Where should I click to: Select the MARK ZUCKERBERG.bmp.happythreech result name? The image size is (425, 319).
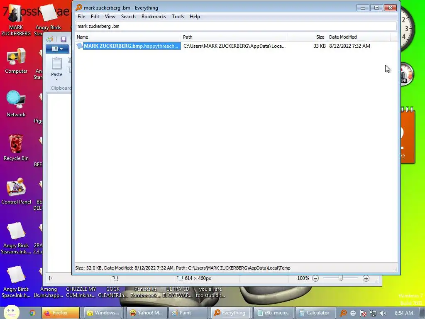click(x=132, y=46)
